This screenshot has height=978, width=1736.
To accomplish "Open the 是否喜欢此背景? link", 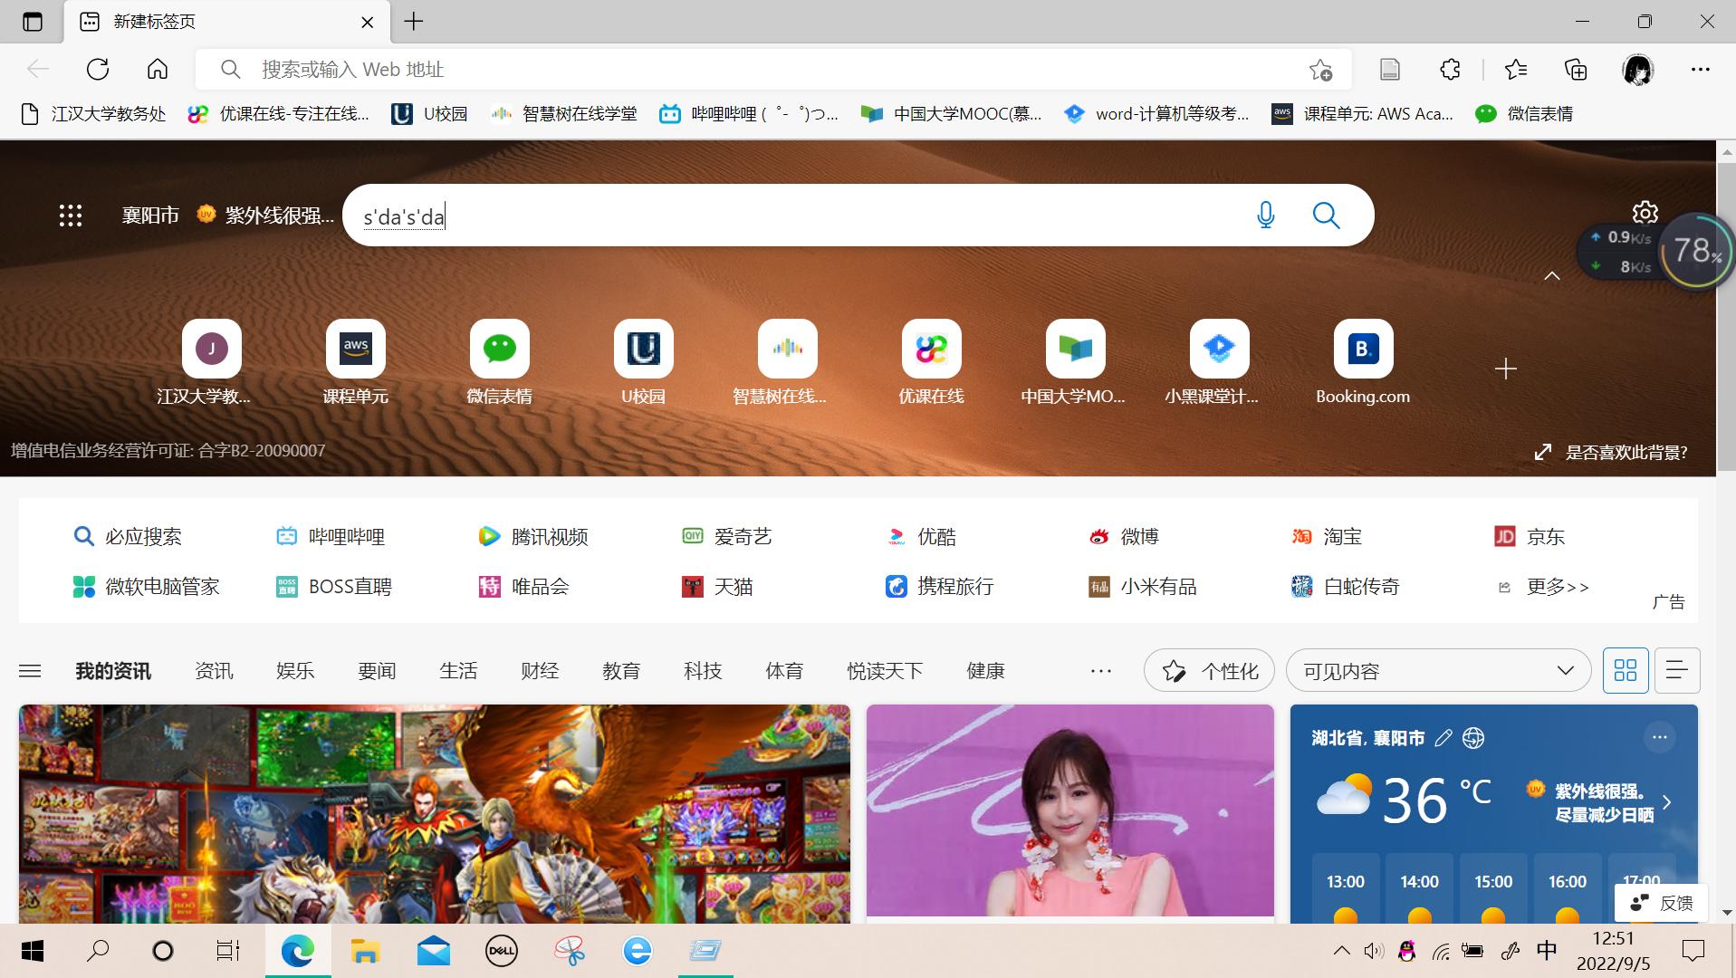I will [1627, 450].
